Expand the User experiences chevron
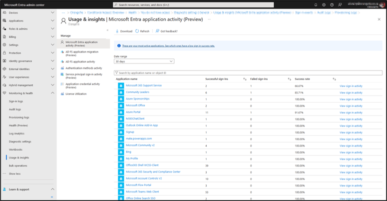This screenshot has width=387, height=201. click(x=52, y=77)
